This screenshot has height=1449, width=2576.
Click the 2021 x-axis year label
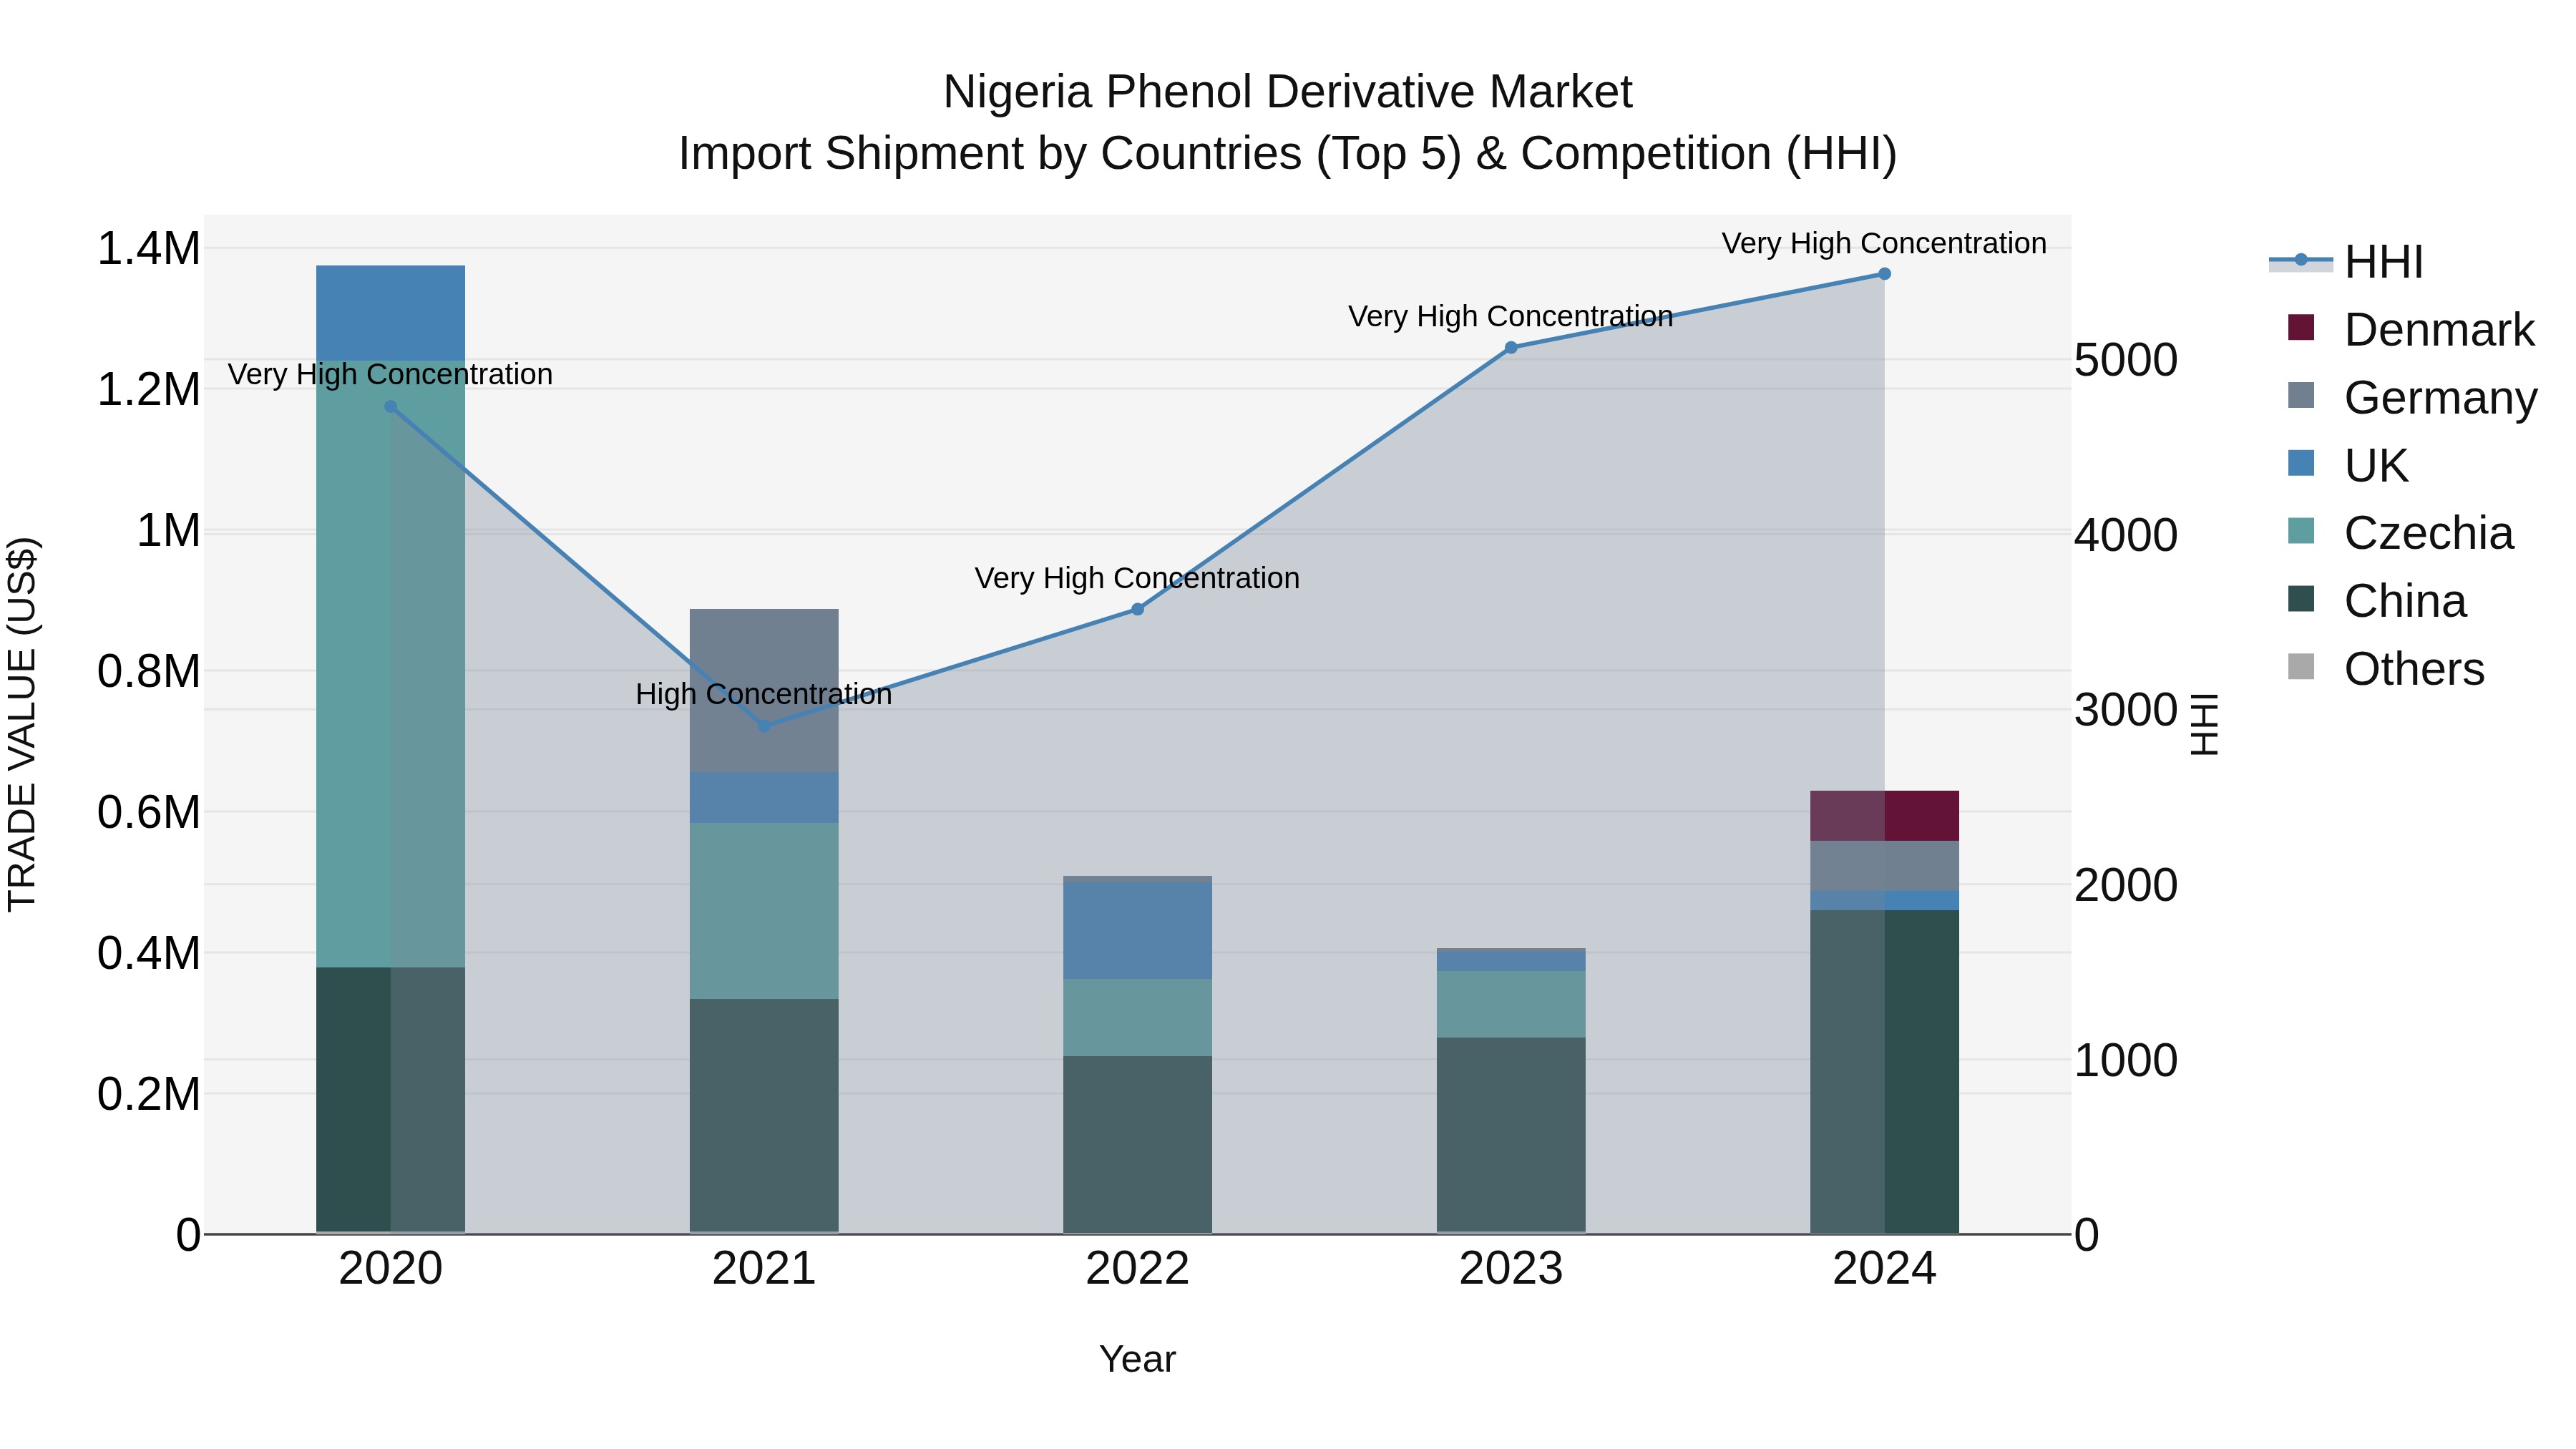click(764, 1268)
